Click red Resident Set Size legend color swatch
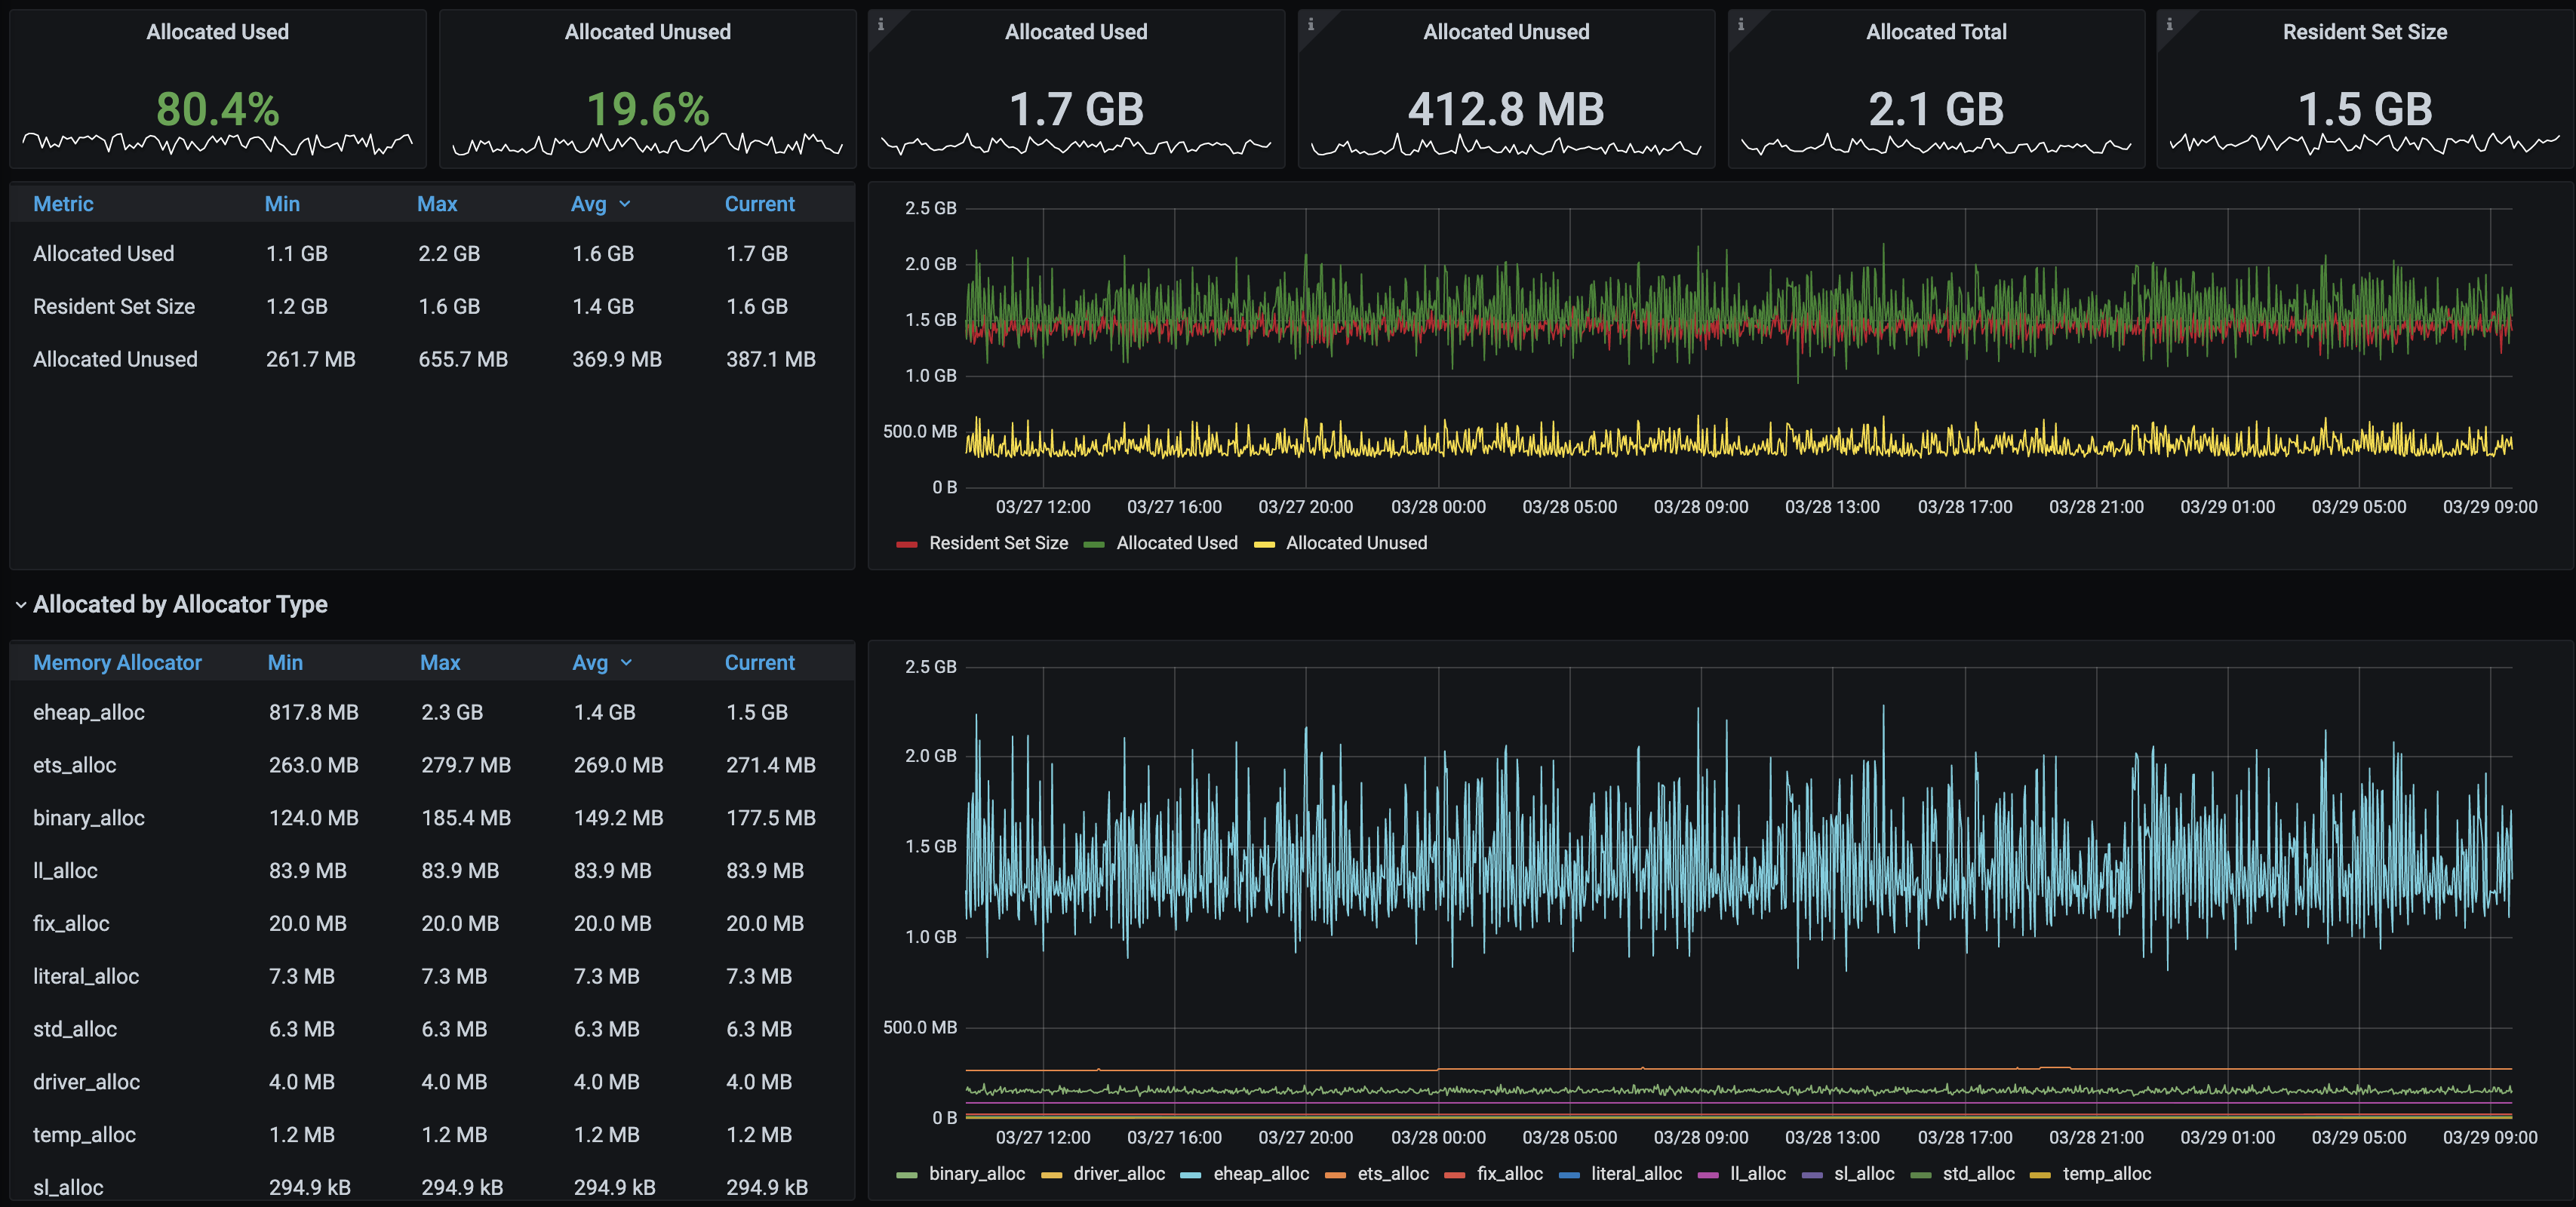Viewport: 2576px width, 1207px height. [907, 544]
